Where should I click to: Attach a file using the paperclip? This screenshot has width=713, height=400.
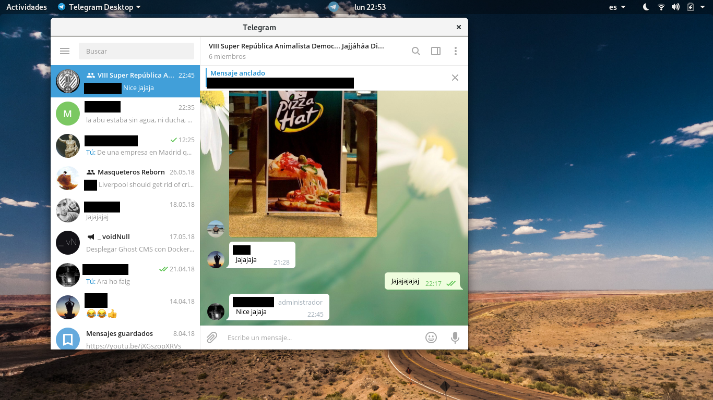(211, 337)
